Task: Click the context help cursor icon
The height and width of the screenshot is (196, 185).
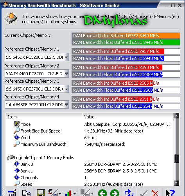Action: click(x=170, y=193)
